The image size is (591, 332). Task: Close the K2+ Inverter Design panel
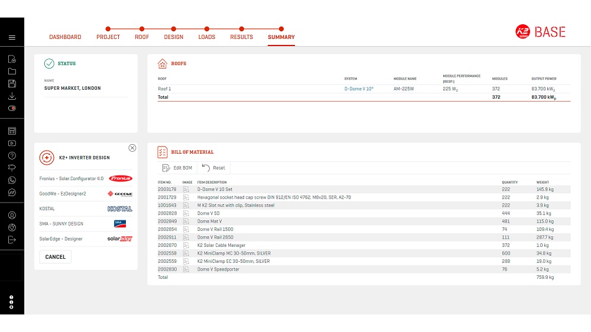132,148
